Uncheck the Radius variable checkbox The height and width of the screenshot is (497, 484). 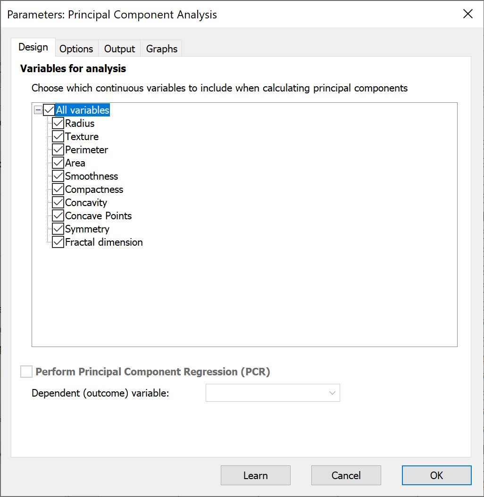pos(58,124)
